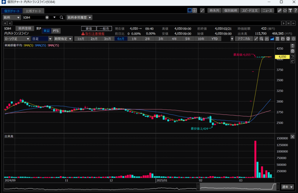Open chart settings with the gear icon
298x193 pixels.
coord(293,39)
